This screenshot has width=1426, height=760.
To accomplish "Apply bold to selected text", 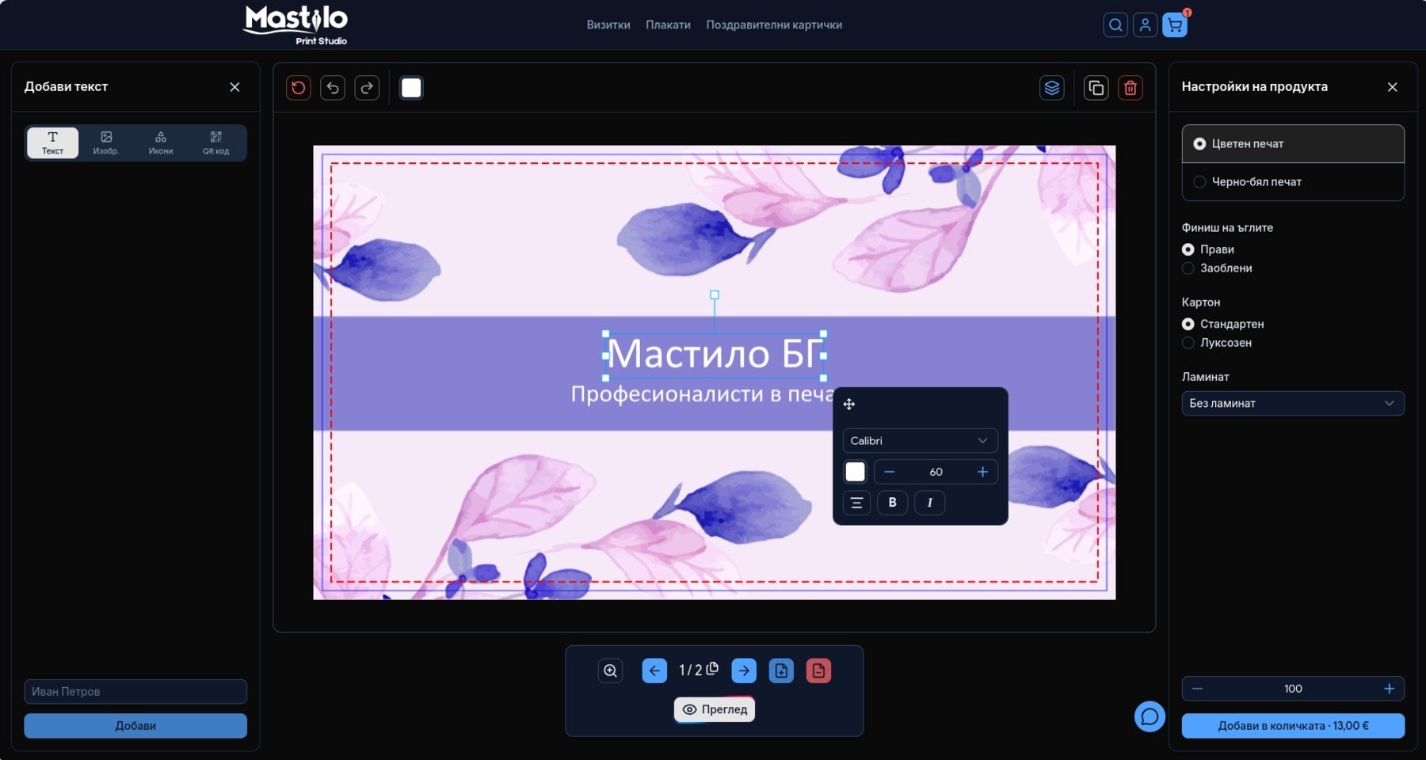I will (892, 503).
